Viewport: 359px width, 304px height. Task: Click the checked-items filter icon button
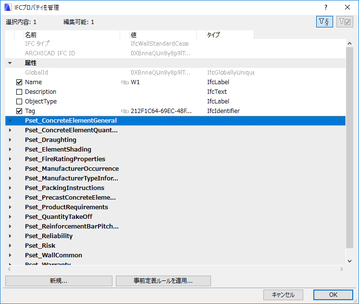tap(345, 22)
